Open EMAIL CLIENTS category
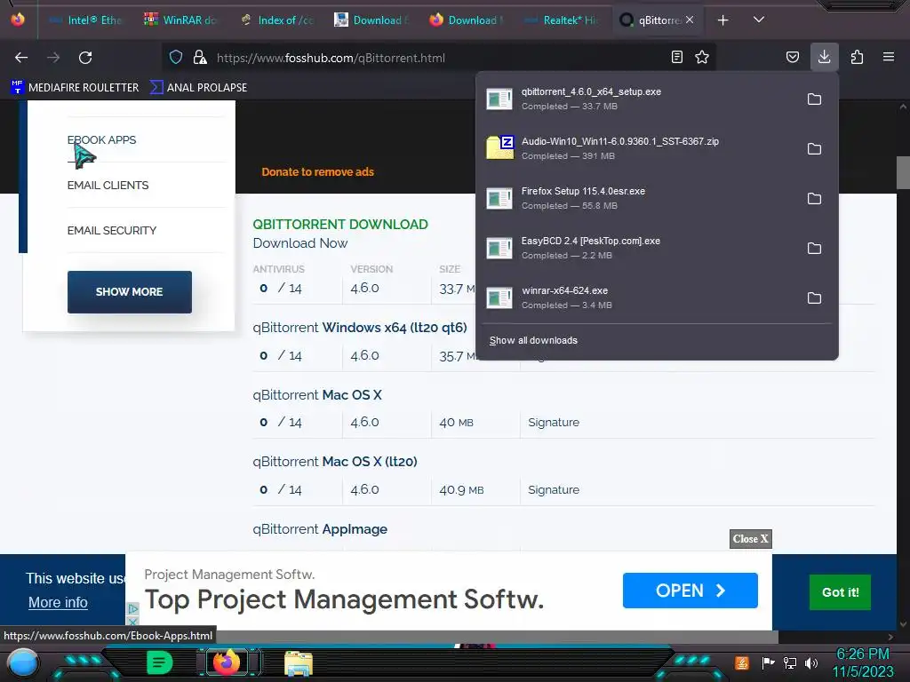Image resolution: width=910 pixels, height=682 pixels. click(x=108, y=185)
